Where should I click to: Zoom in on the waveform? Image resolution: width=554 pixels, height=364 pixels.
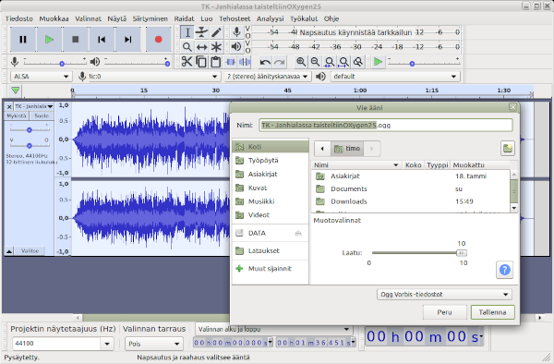click(x=301, y=62)
